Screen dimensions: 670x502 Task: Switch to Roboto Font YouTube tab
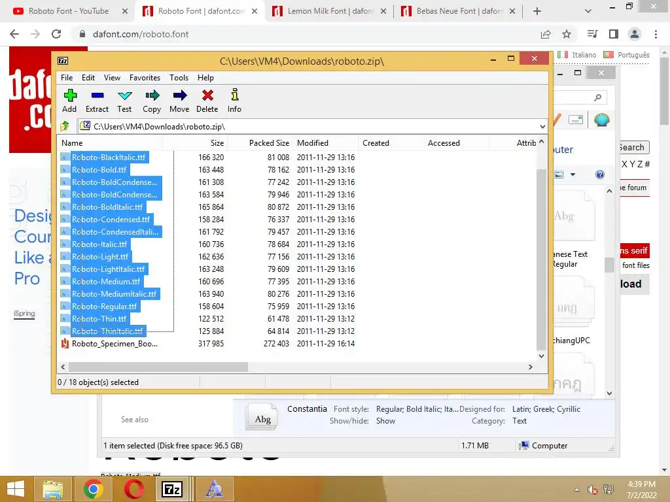pos(68,11)
